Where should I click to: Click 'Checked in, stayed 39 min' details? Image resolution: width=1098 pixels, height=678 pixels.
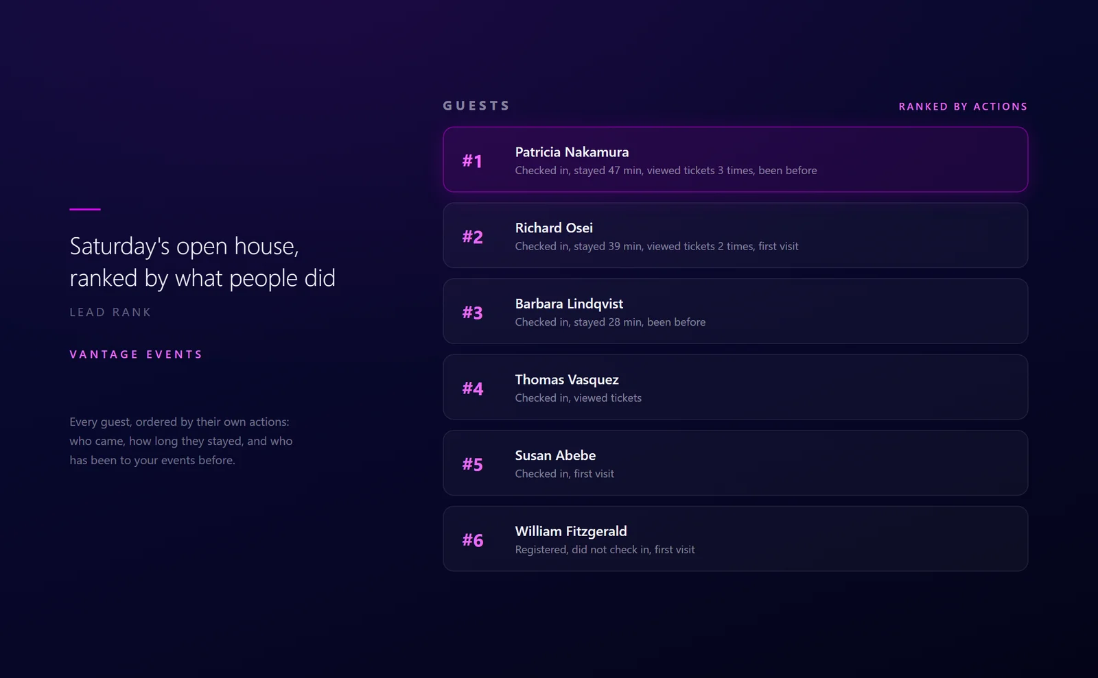(x=657, y=246)
